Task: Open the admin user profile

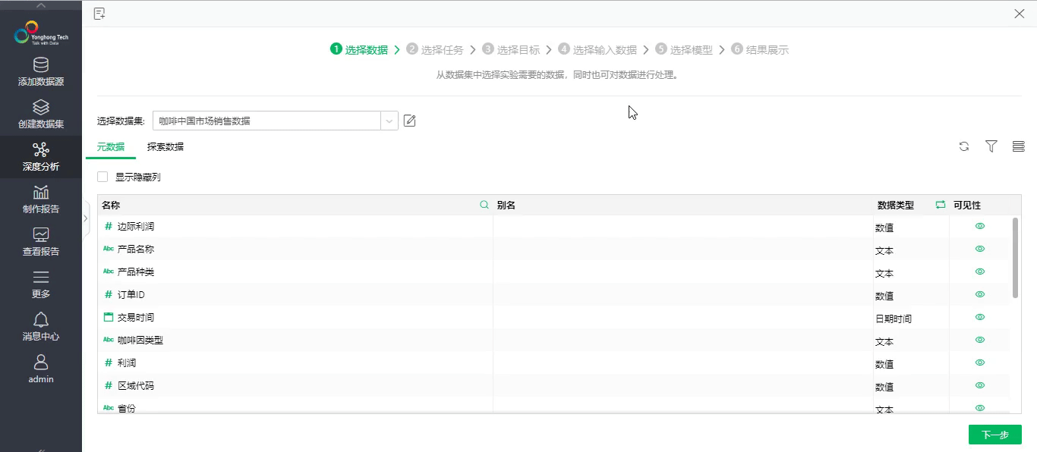Action: (x=41, y=369)
